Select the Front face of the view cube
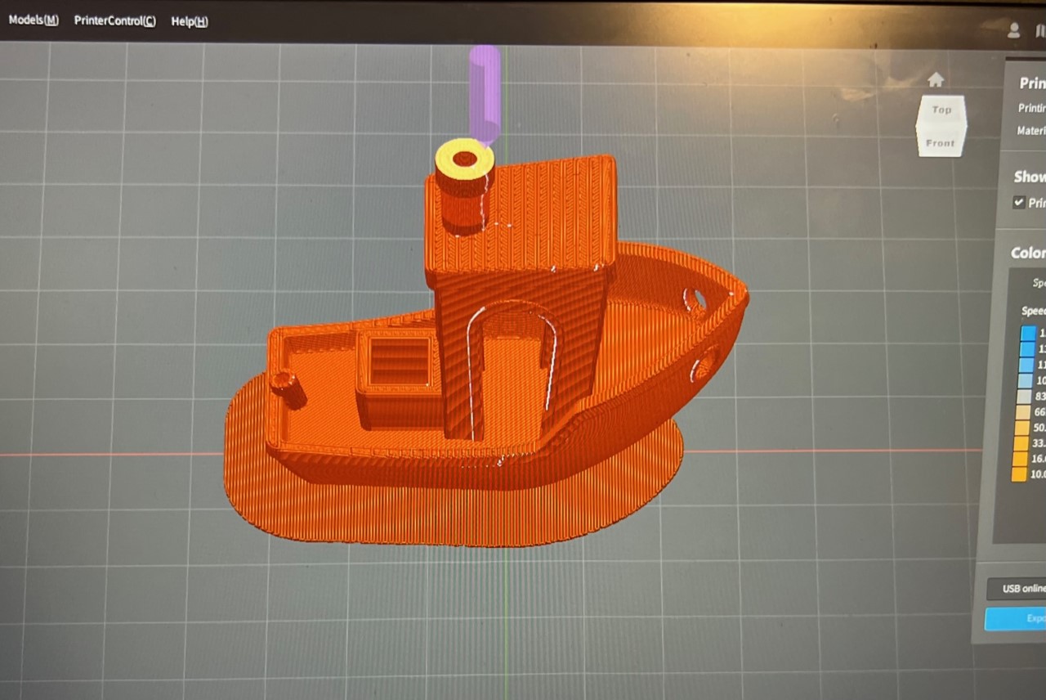 point(940,143)
